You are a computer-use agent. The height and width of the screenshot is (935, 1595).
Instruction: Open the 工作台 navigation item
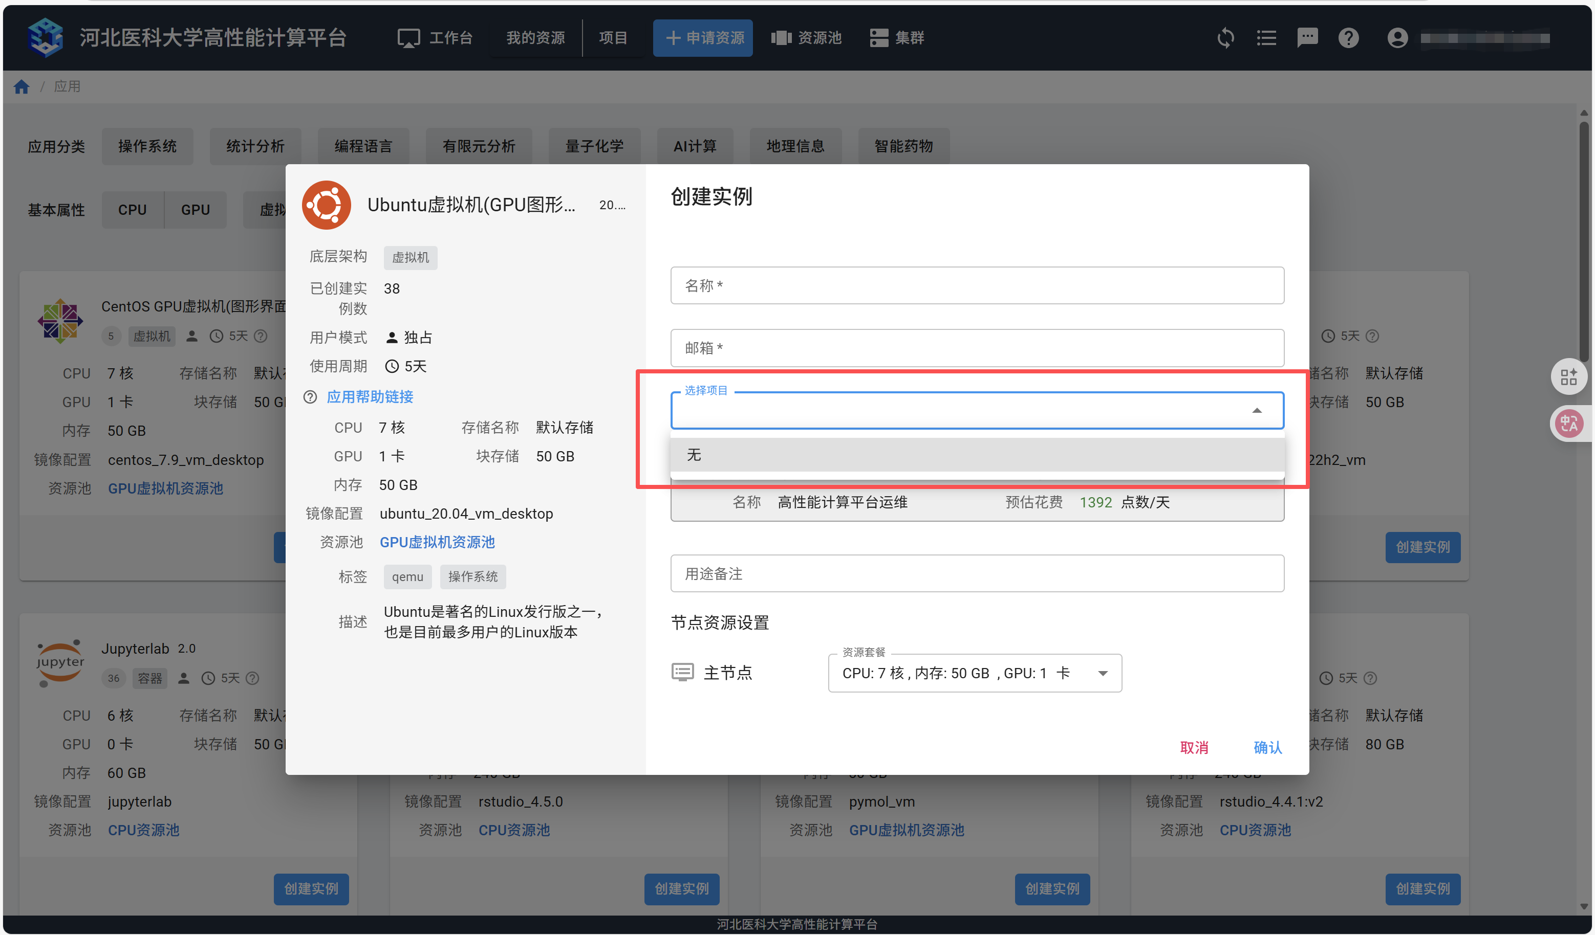pyautogui.click(x=435, y=38)
